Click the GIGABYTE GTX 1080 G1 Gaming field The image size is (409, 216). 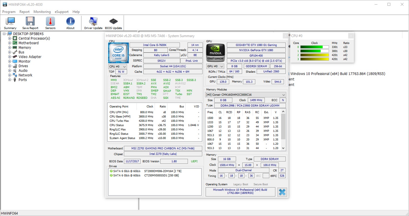click(256, 45)
